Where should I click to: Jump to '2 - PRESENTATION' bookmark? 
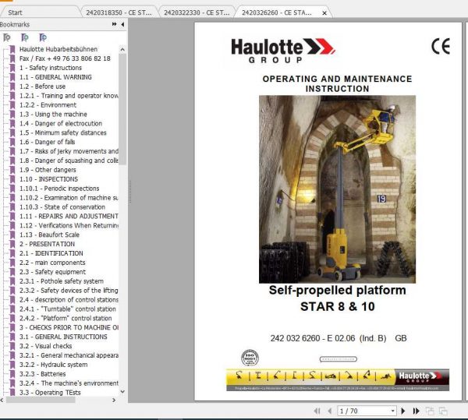click(x=47, y=244)
